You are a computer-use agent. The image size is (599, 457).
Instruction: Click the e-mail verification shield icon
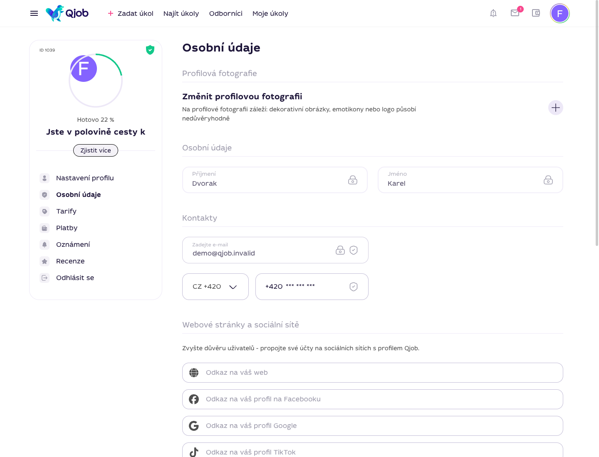[354, 250]
